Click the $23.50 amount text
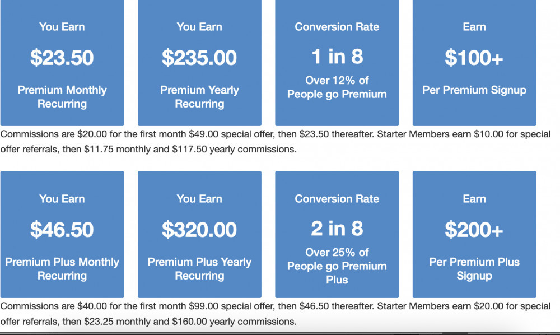Screen dimensions: 560x335 (x=62, y=58)
